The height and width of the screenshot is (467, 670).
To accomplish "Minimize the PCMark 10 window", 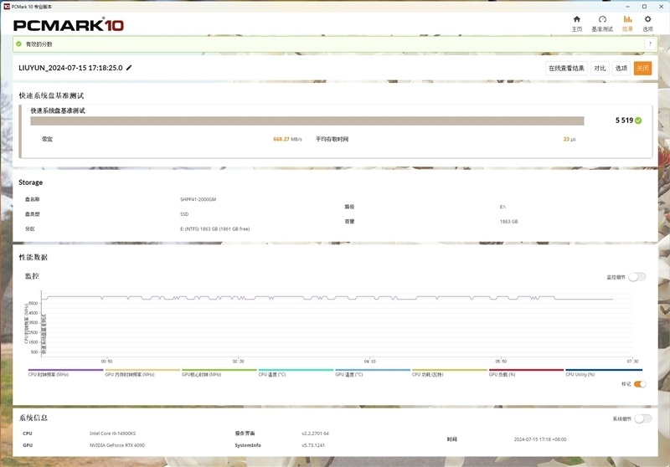I will 627,7.
